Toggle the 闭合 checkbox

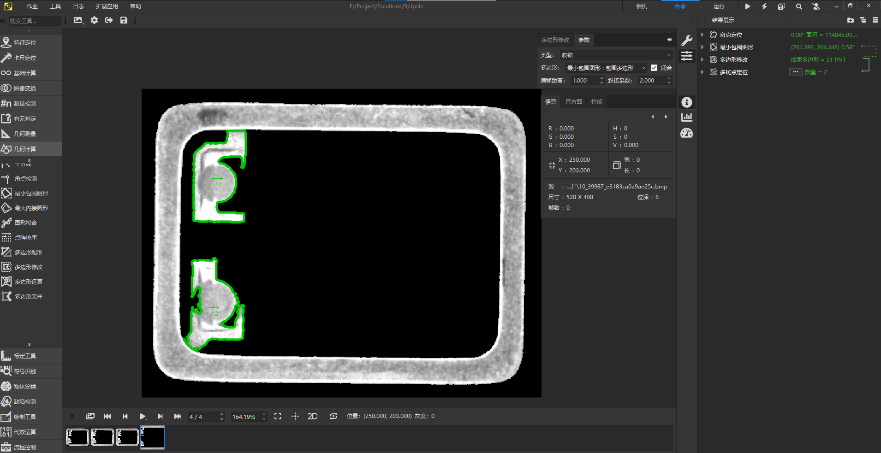tap(654, 68)
